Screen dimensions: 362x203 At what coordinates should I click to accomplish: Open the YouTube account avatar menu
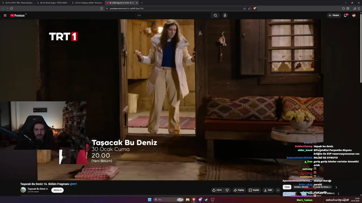(x=354, y=15)
